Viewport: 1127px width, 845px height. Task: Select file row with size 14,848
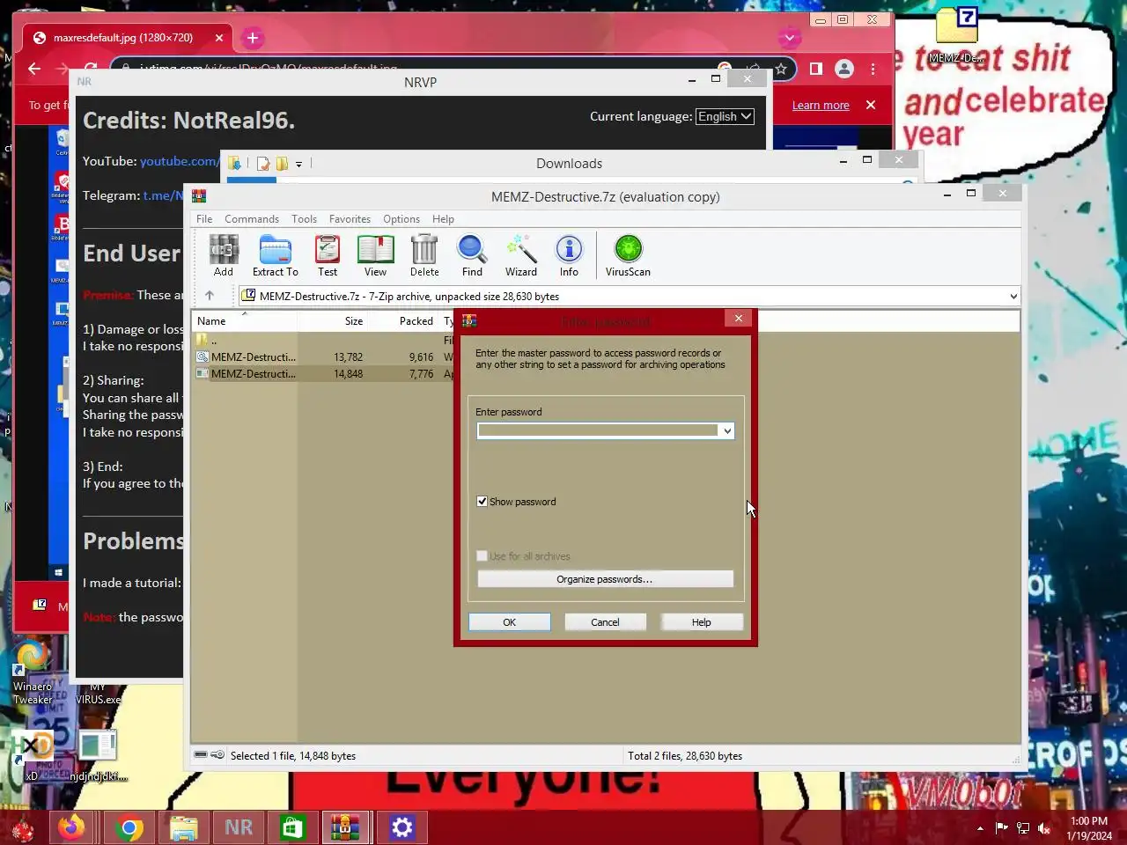[323, 374]
